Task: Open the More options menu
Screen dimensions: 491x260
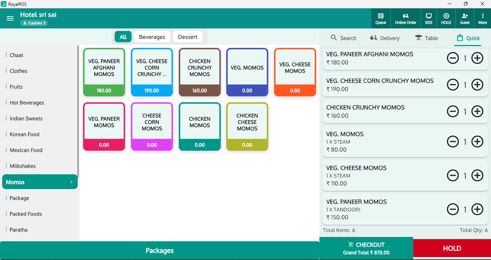Action: pyautogui.click(x=483, y=18)
